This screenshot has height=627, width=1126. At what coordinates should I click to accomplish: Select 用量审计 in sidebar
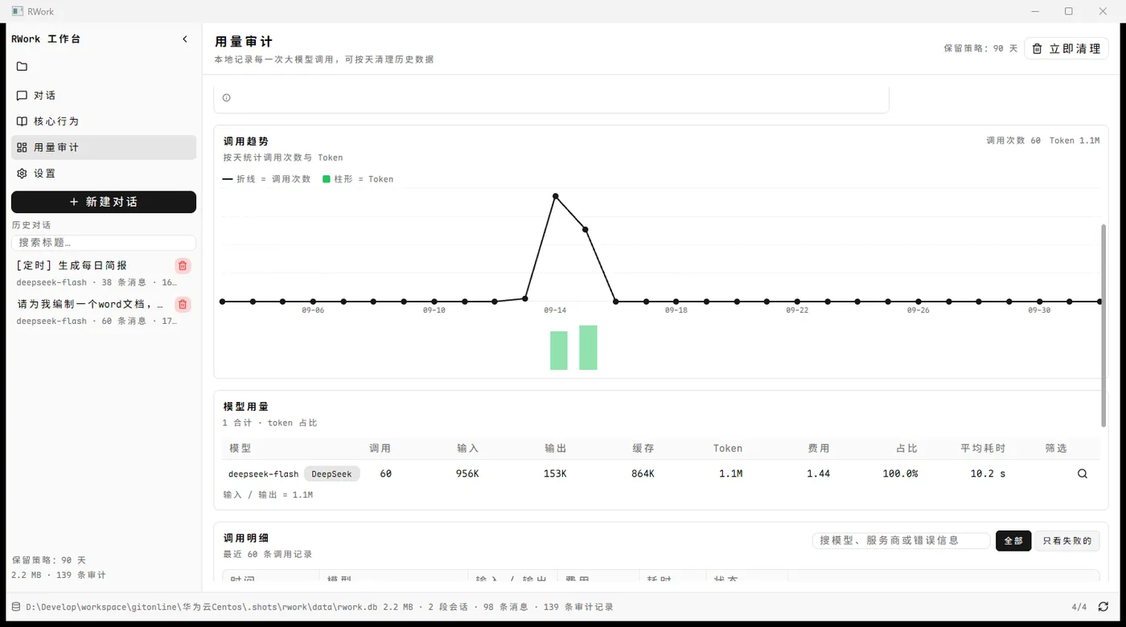[104, 147]
